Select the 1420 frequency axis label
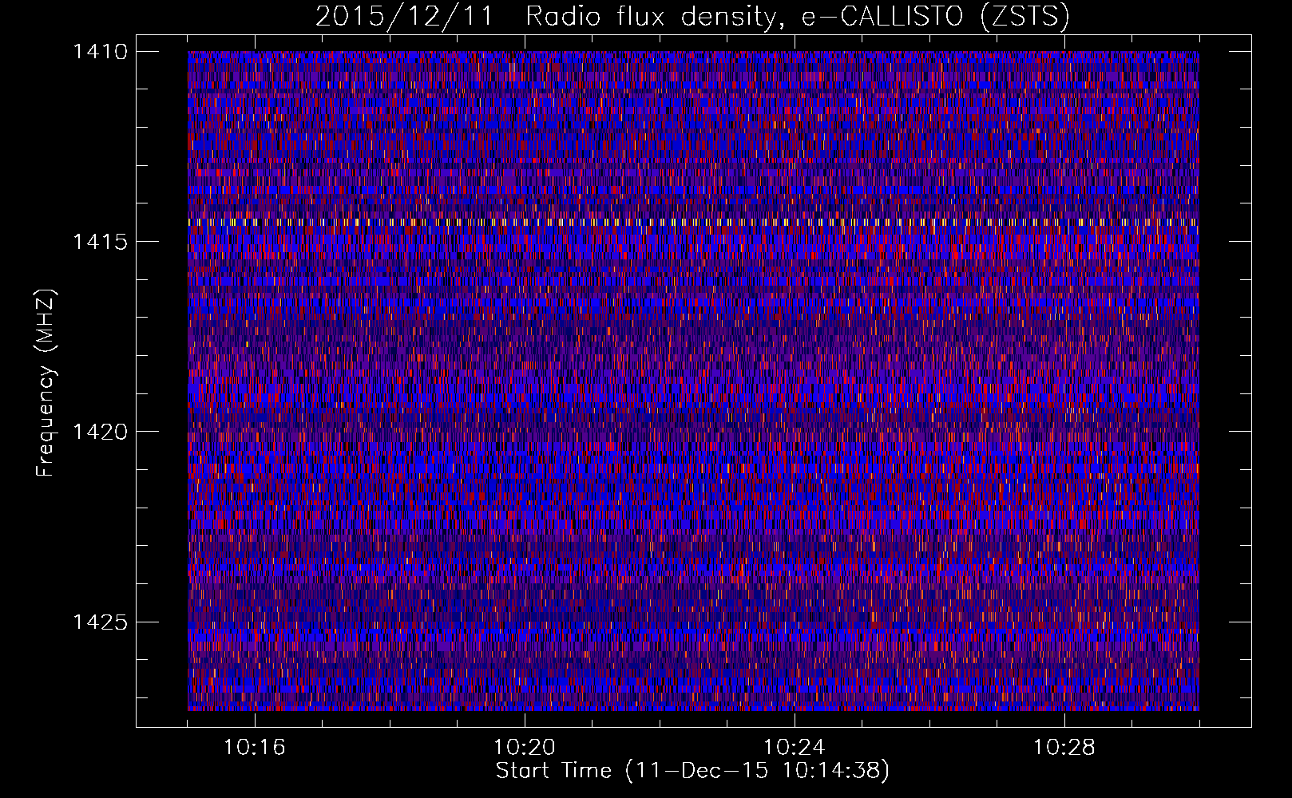The width and height of the screenshot is (1292, 798). tap(100, 432)
